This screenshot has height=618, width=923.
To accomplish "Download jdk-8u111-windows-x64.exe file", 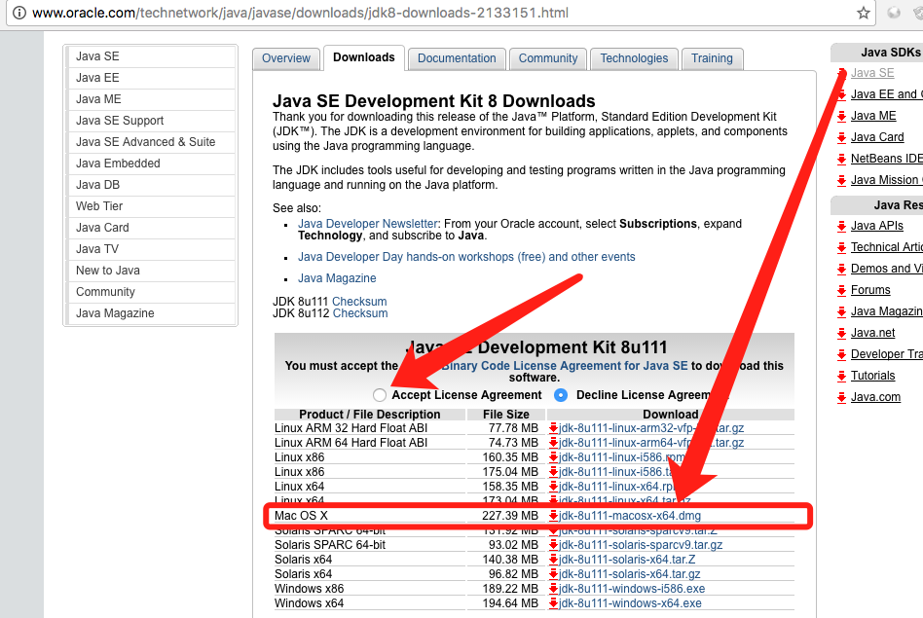I will click(x=630, y=603).
